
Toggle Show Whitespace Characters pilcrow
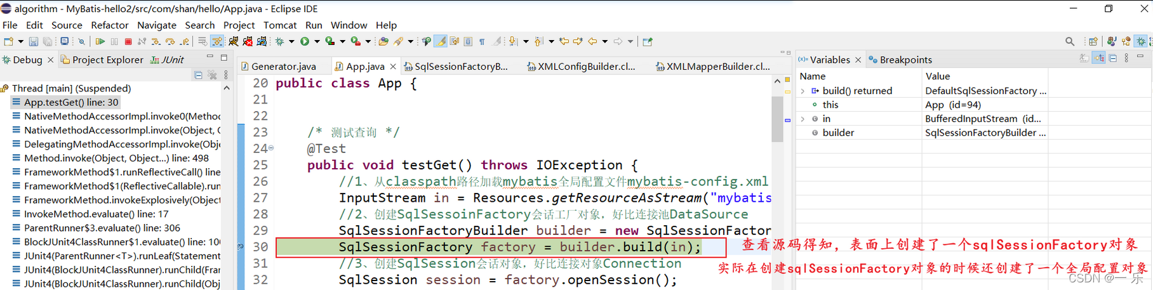coord(482,41)
